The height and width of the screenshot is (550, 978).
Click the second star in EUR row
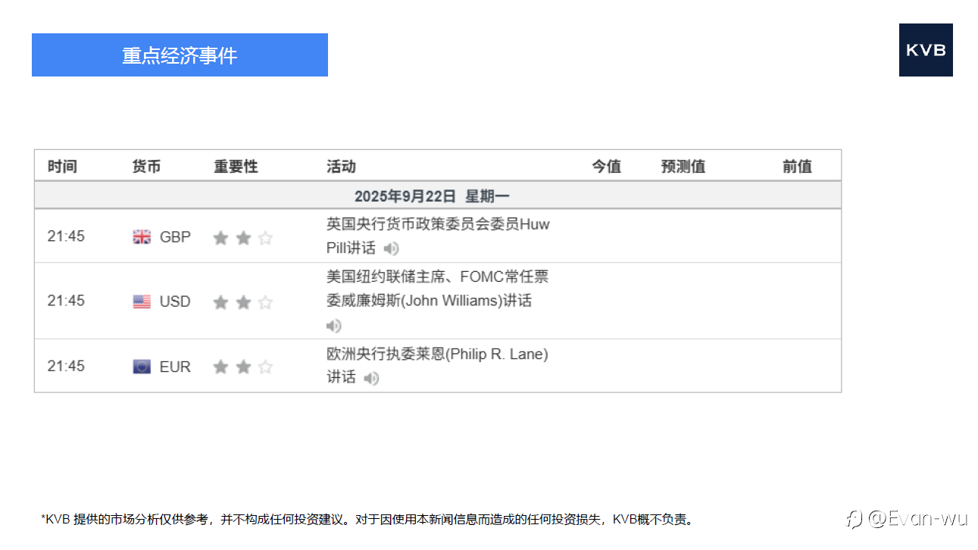pos(243,367)
